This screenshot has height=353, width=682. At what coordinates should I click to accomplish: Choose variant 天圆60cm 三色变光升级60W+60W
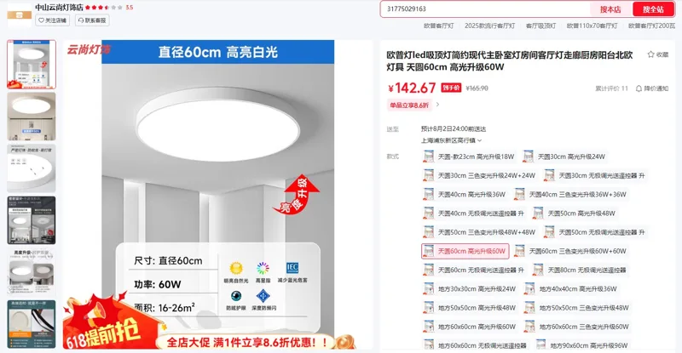pyautogui.click(x=570, y=252)
